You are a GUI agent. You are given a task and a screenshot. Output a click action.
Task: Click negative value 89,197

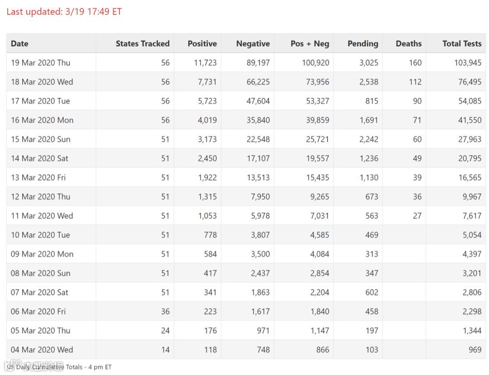[258, 63]
